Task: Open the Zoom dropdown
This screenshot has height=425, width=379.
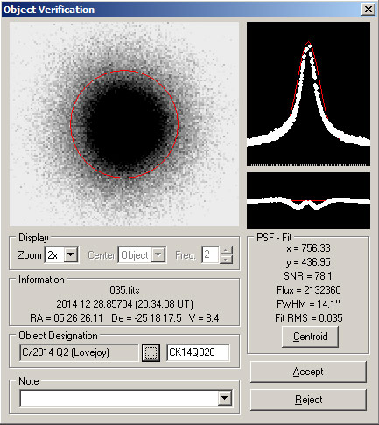Action: click(71, 255)
